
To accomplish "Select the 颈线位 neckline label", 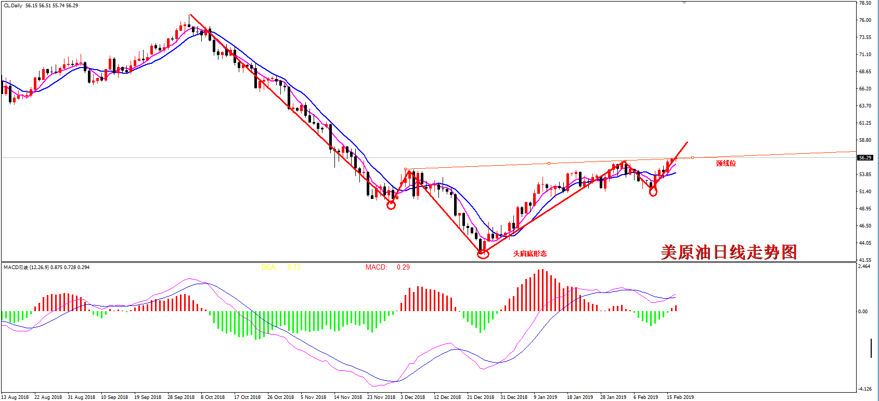I will [726, 163].
